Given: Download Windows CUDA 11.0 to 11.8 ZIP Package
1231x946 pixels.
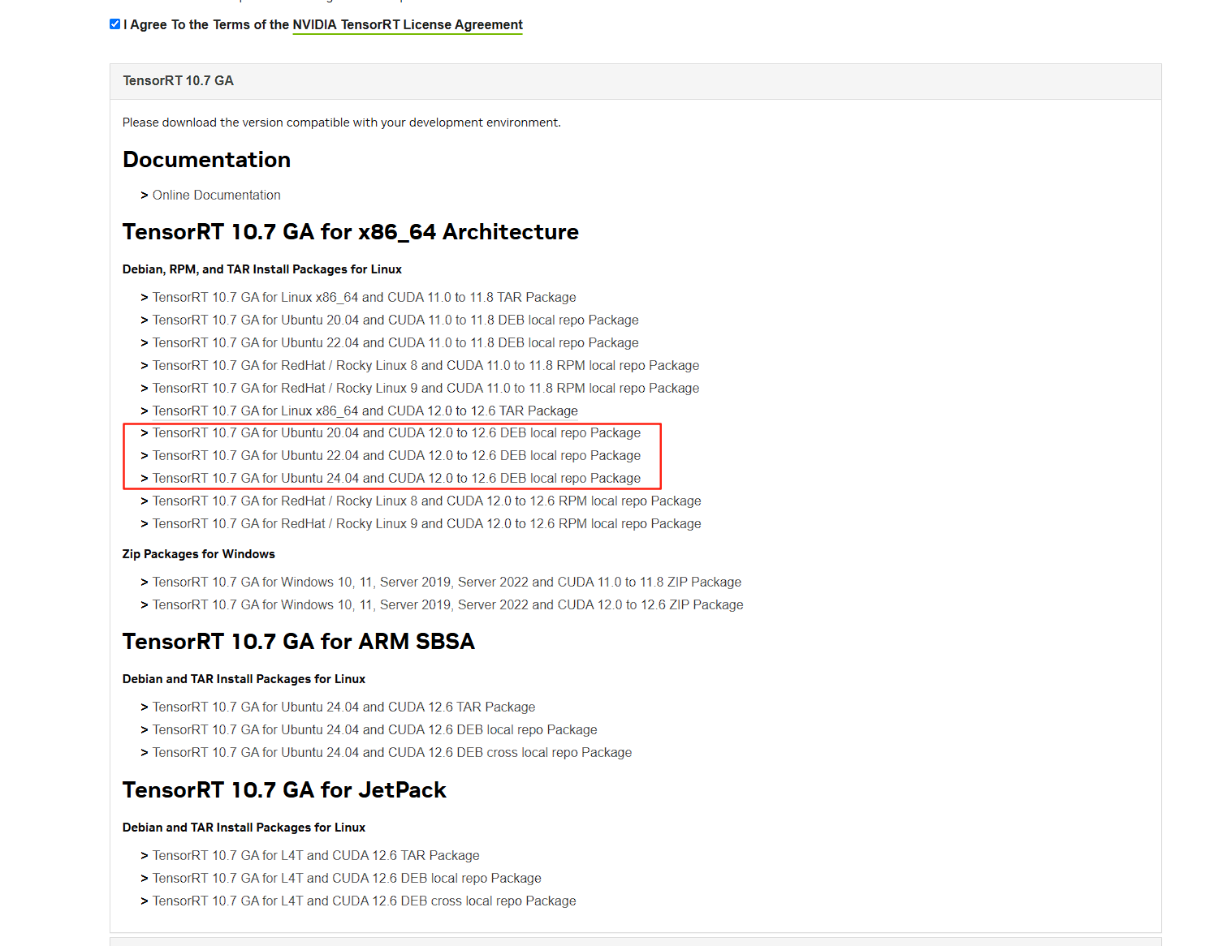Looking at the screenshot, I should tap(447, 583).
